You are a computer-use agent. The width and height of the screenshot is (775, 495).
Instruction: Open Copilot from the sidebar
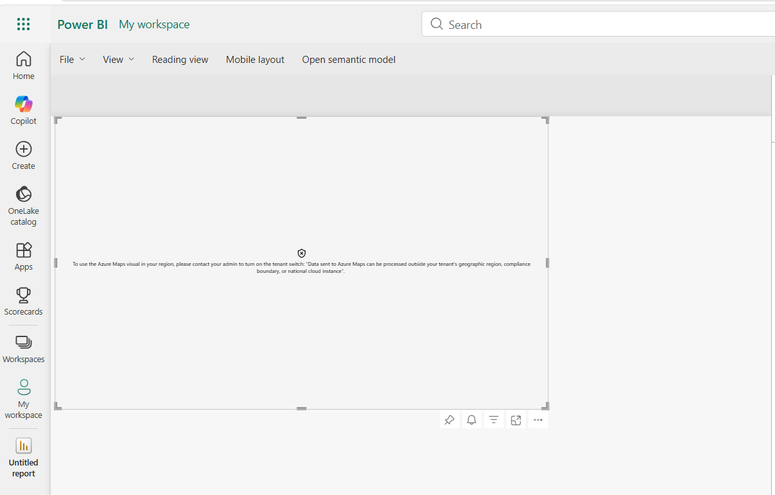pos(24,110)
